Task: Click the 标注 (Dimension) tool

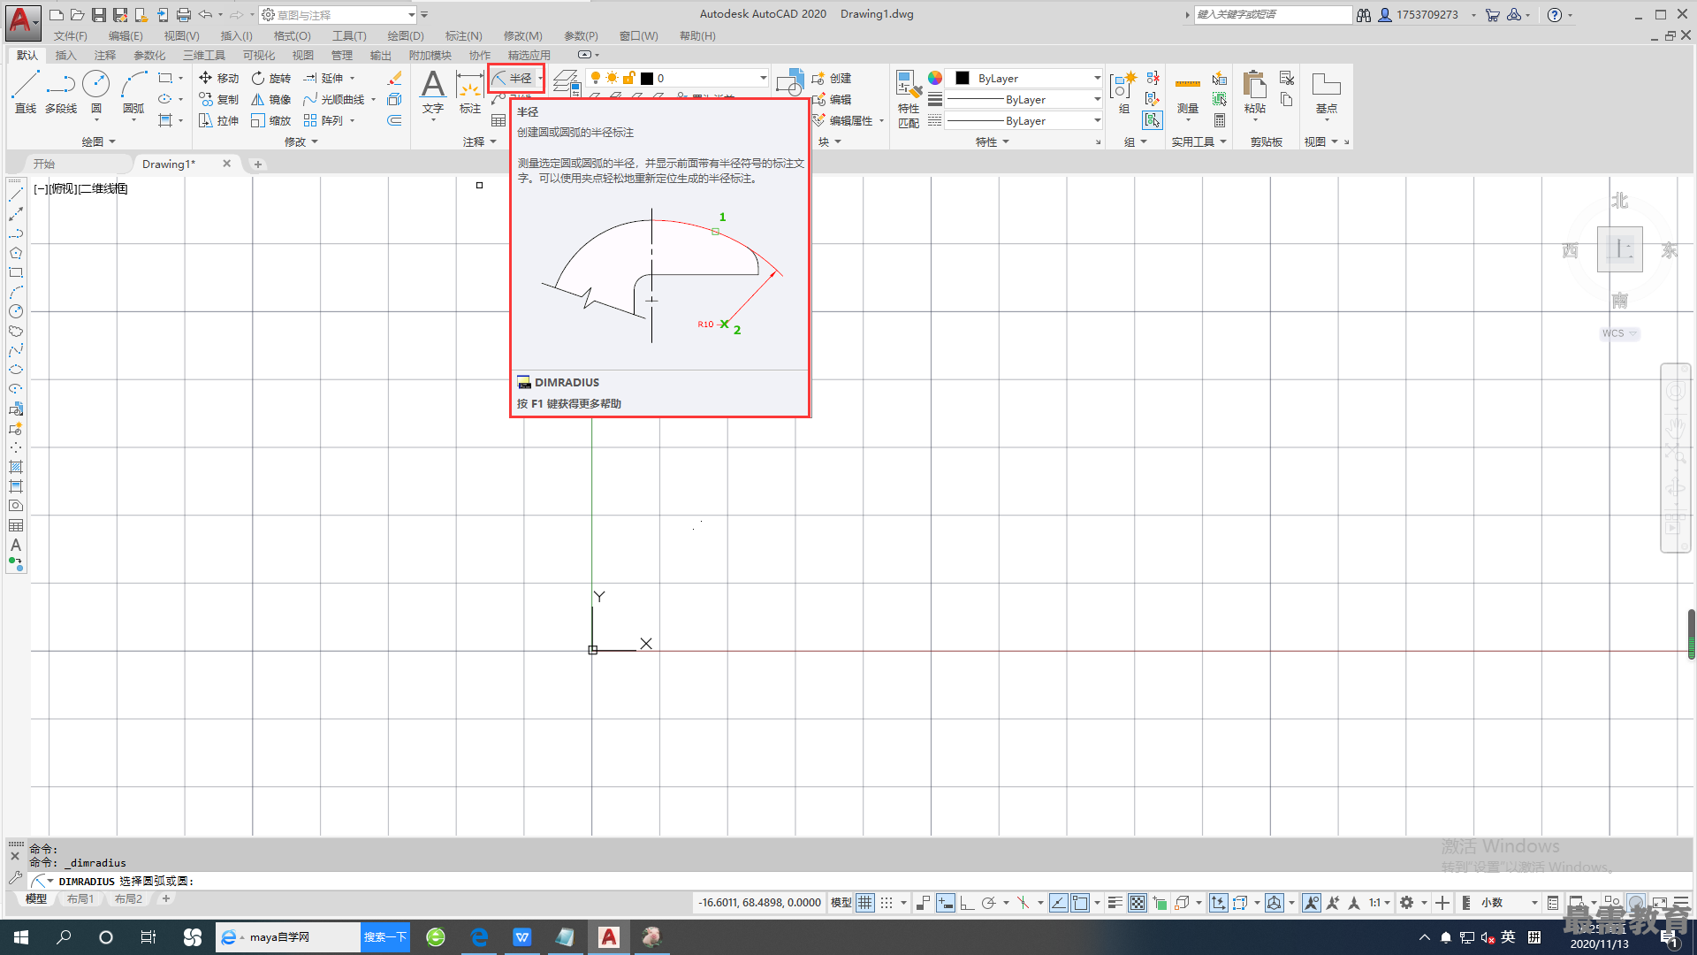Action: [469, 93]
